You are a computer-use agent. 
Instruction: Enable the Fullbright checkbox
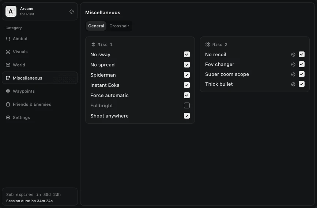(187, 105)
